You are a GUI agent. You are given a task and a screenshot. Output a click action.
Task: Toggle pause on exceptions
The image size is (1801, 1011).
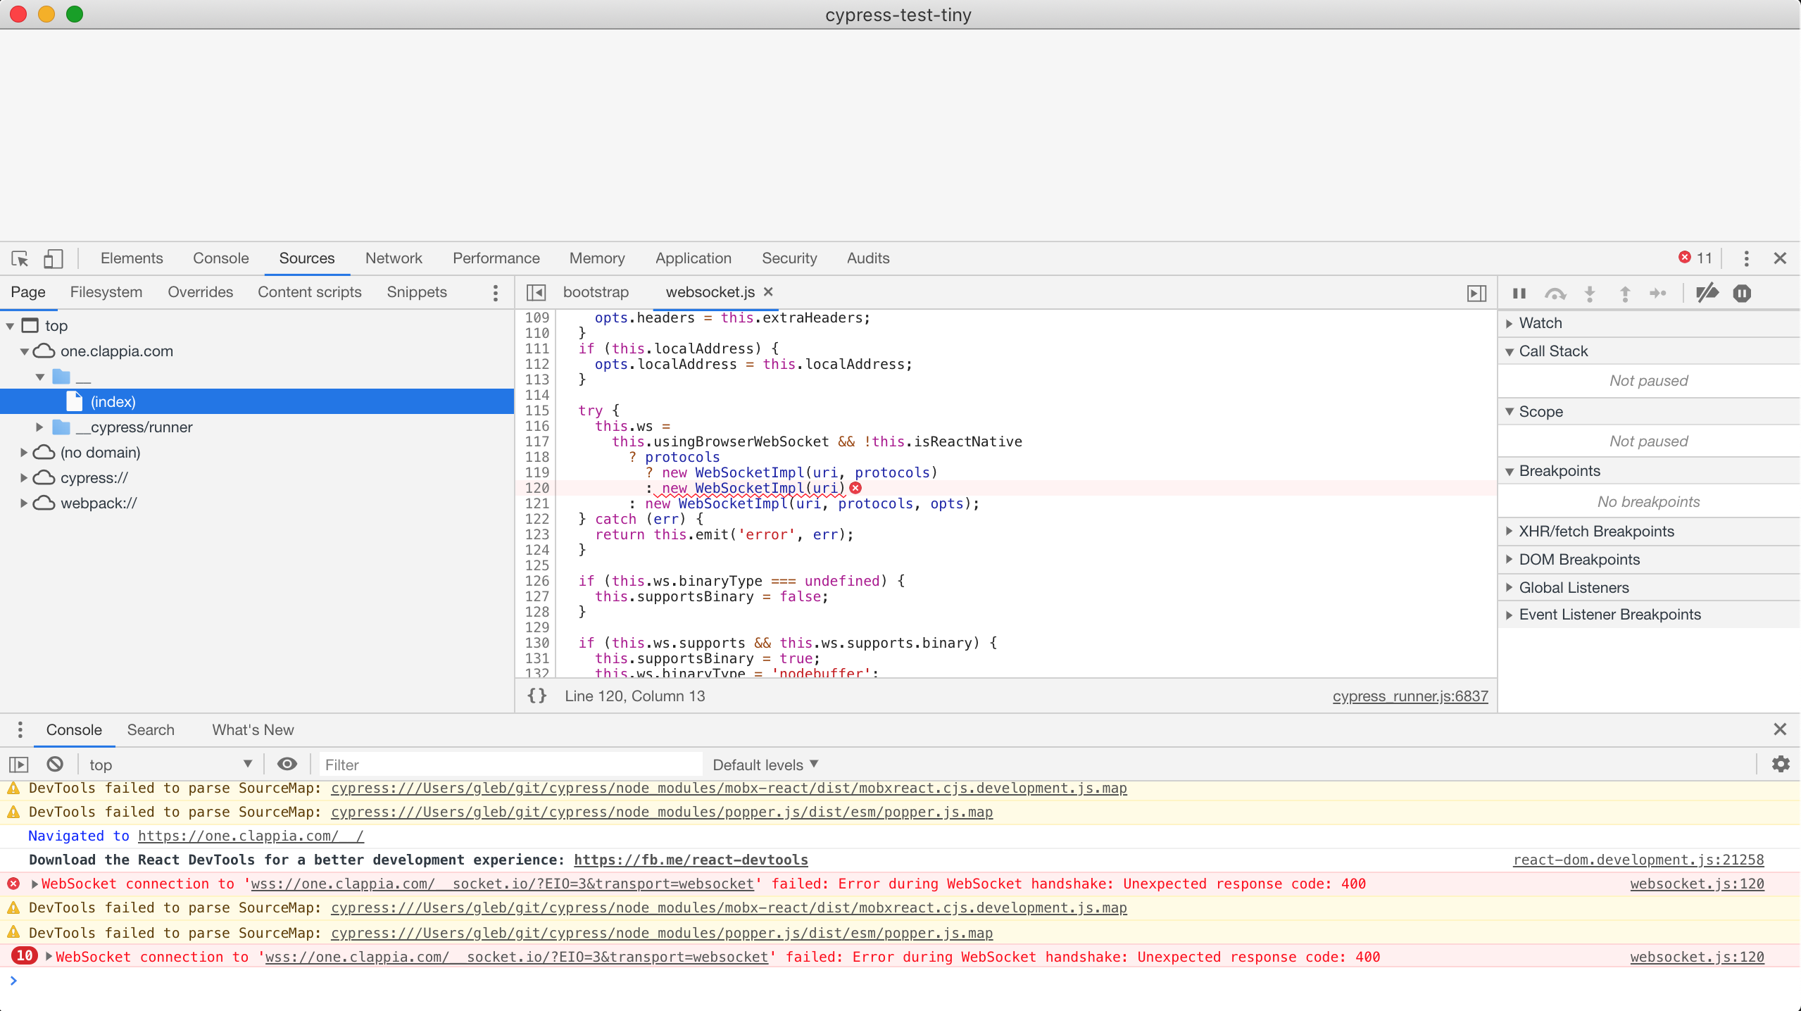click(1742, 293)
